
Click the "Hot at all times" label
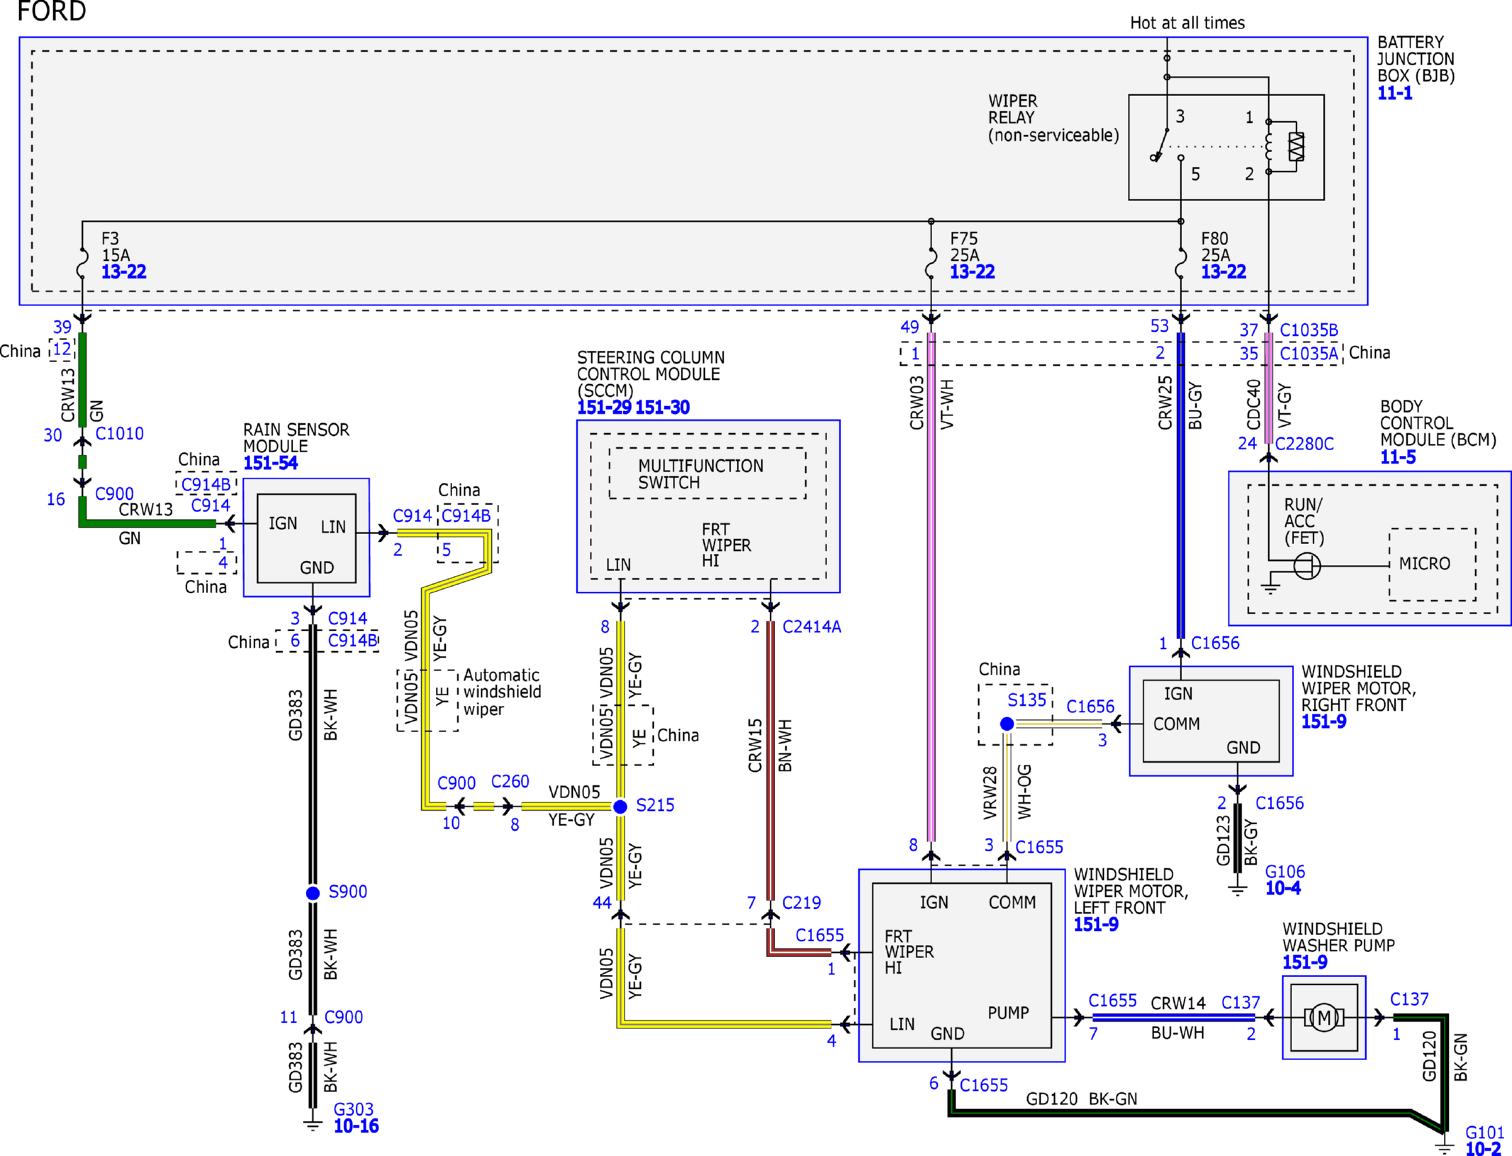1187,23
